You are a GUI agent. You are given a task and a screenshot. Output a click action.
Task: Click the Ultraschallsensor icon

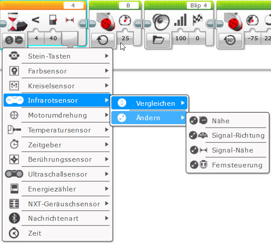click(x=14, y=174)
